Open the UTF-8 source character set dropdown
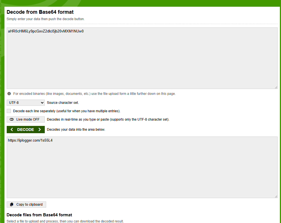Viewport: 281px width, 223px height. pos(26,103)
